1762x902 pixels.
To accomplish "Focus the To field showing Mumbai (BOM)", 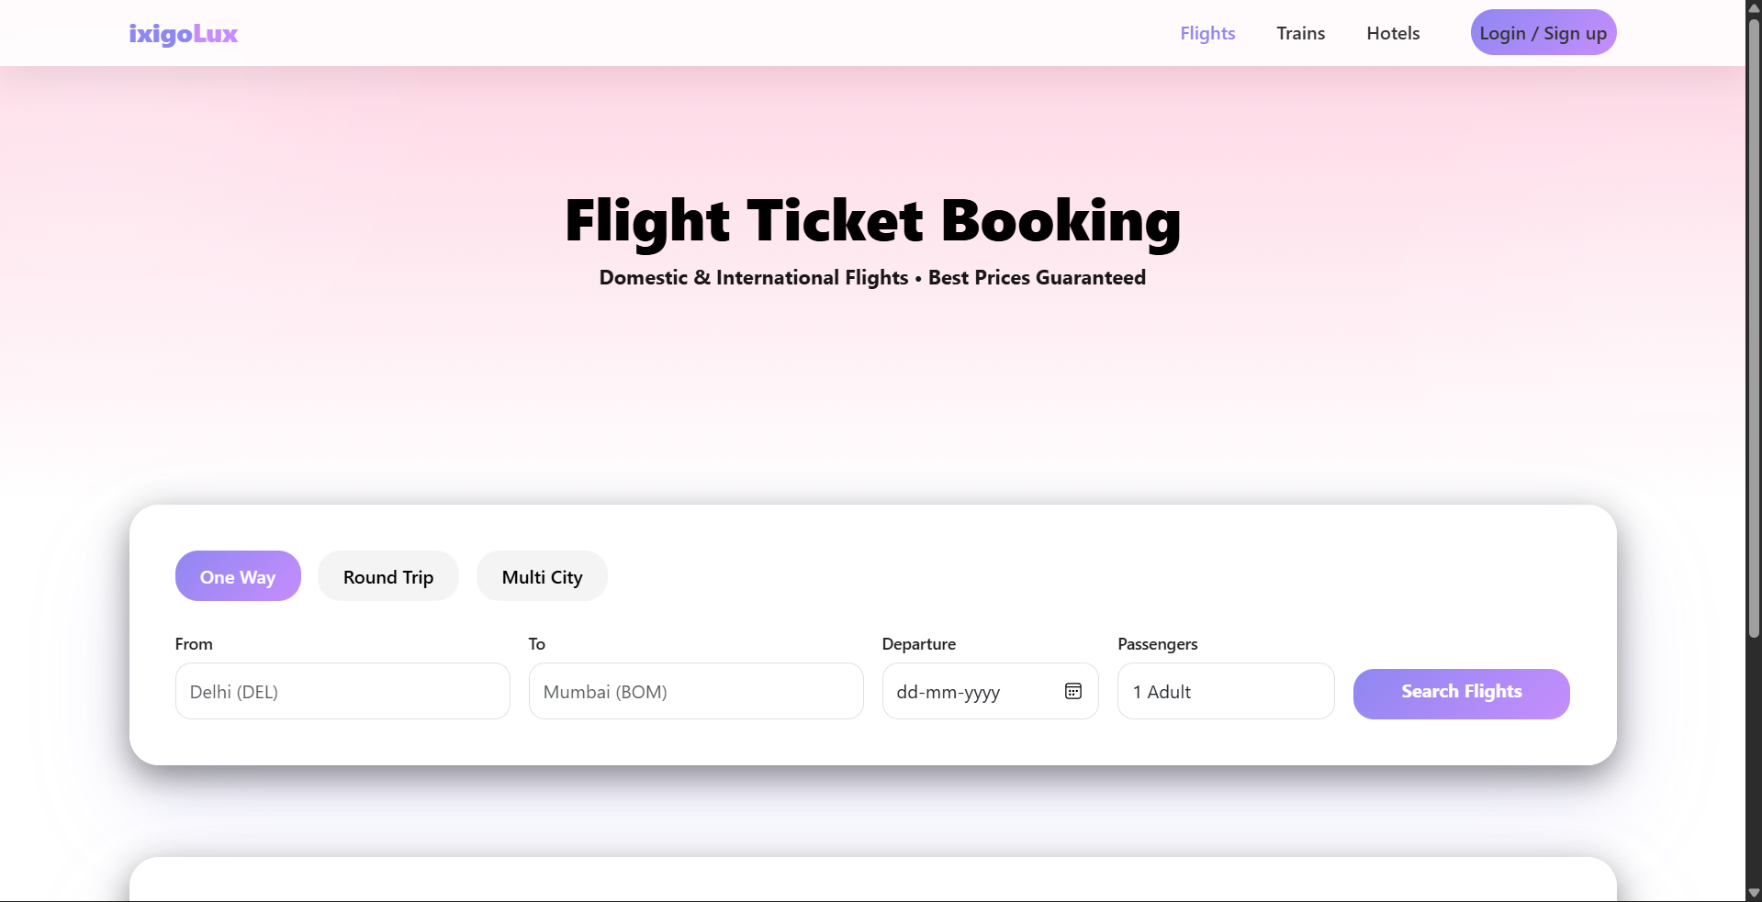I will tap(696, 692).
